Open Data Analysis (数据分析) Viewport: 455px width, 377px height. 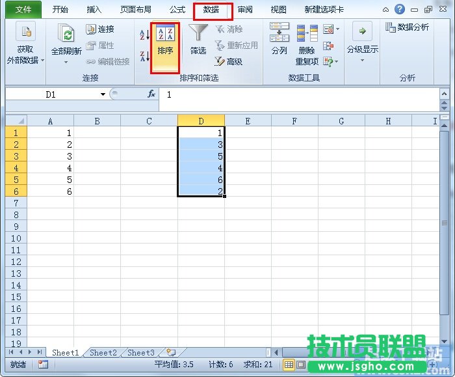(407, 27)
